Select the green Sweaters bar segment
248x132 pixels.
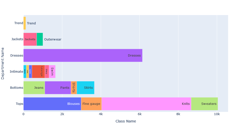point(204,104)
